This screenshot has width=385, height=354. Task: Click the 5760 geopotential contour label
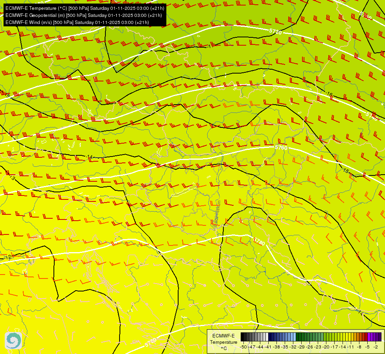tap(281, 147)
